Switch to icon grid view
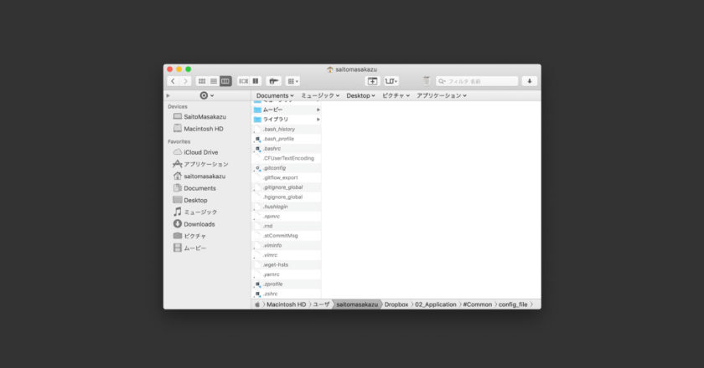The image size is (704, 368). [202, 81]
